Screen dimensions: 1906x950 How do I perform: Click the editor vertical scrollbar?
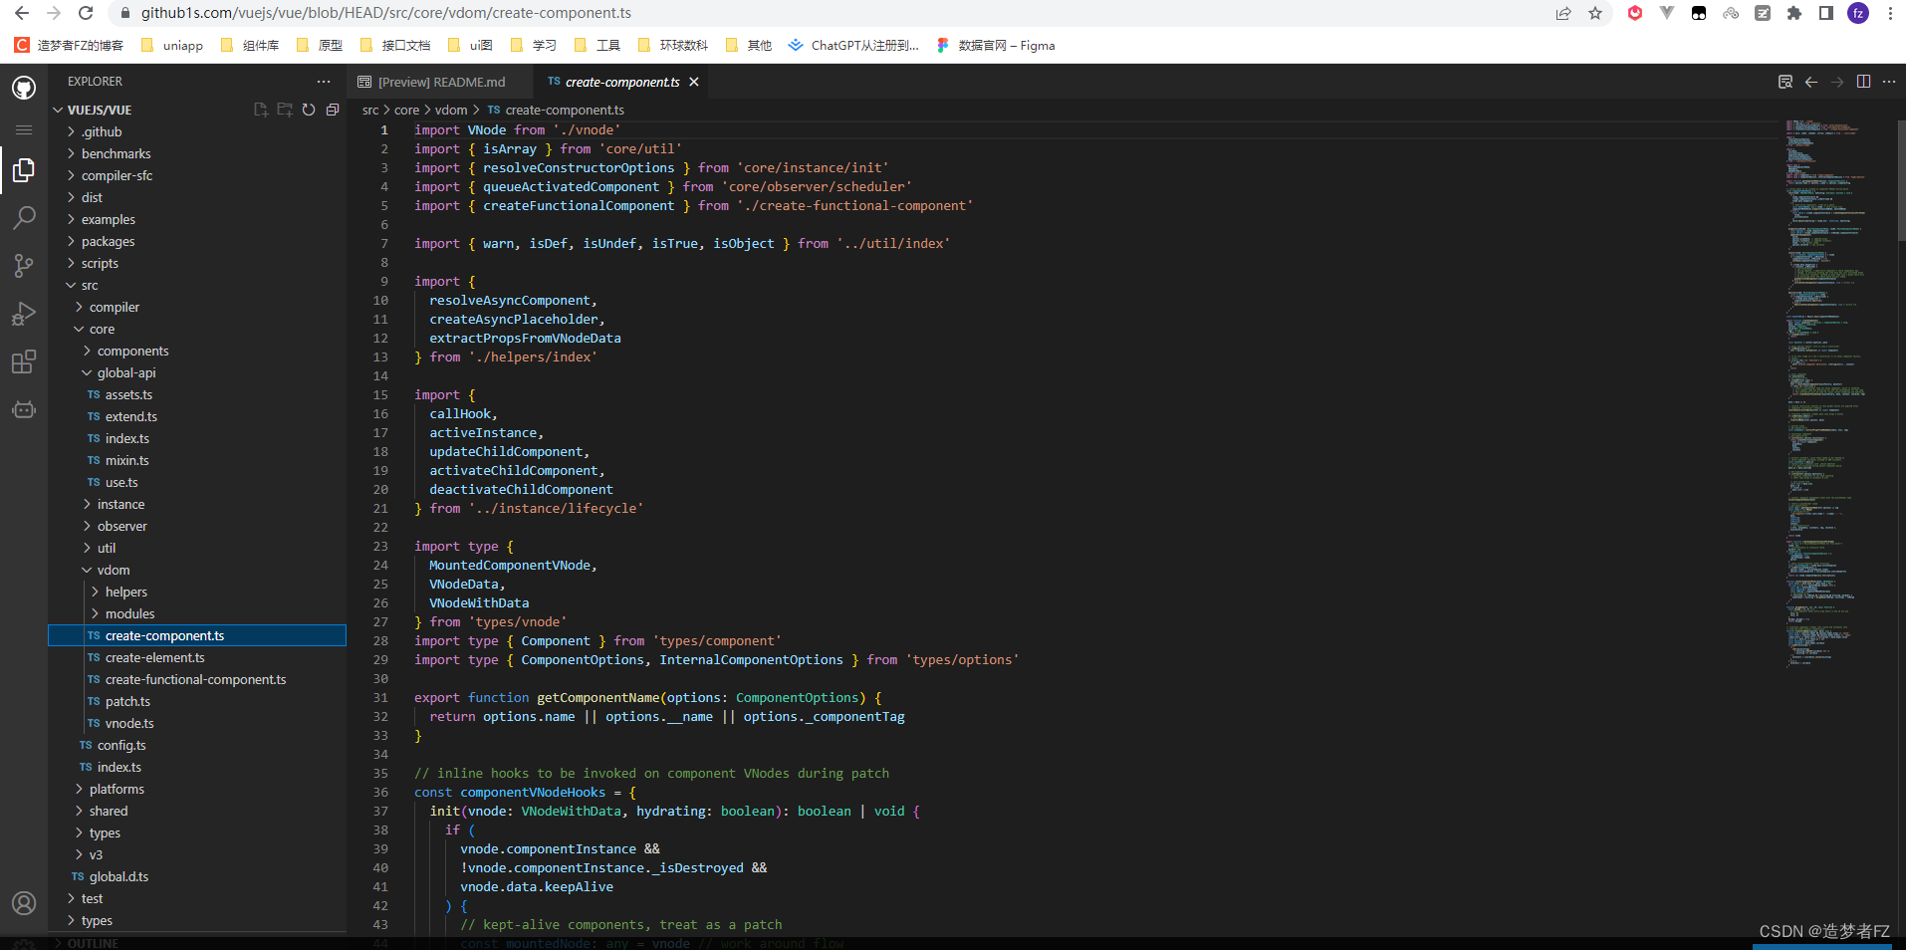1901,179
